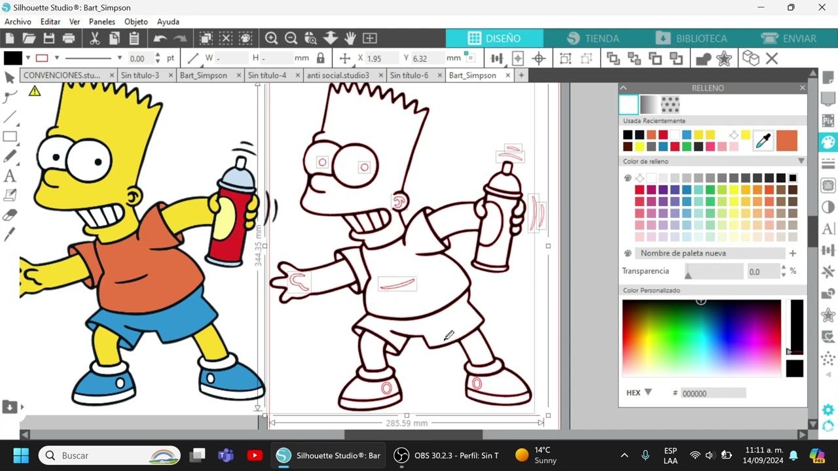
Task: Adjust the Transparencia slider
Action: click(x=714, y=271)
